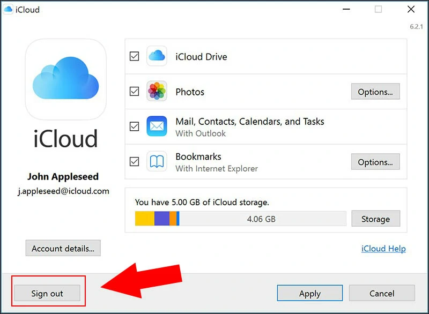Click the Photos flower icon
The height and width of the screenshot is (314, 429).
(157, 91)
